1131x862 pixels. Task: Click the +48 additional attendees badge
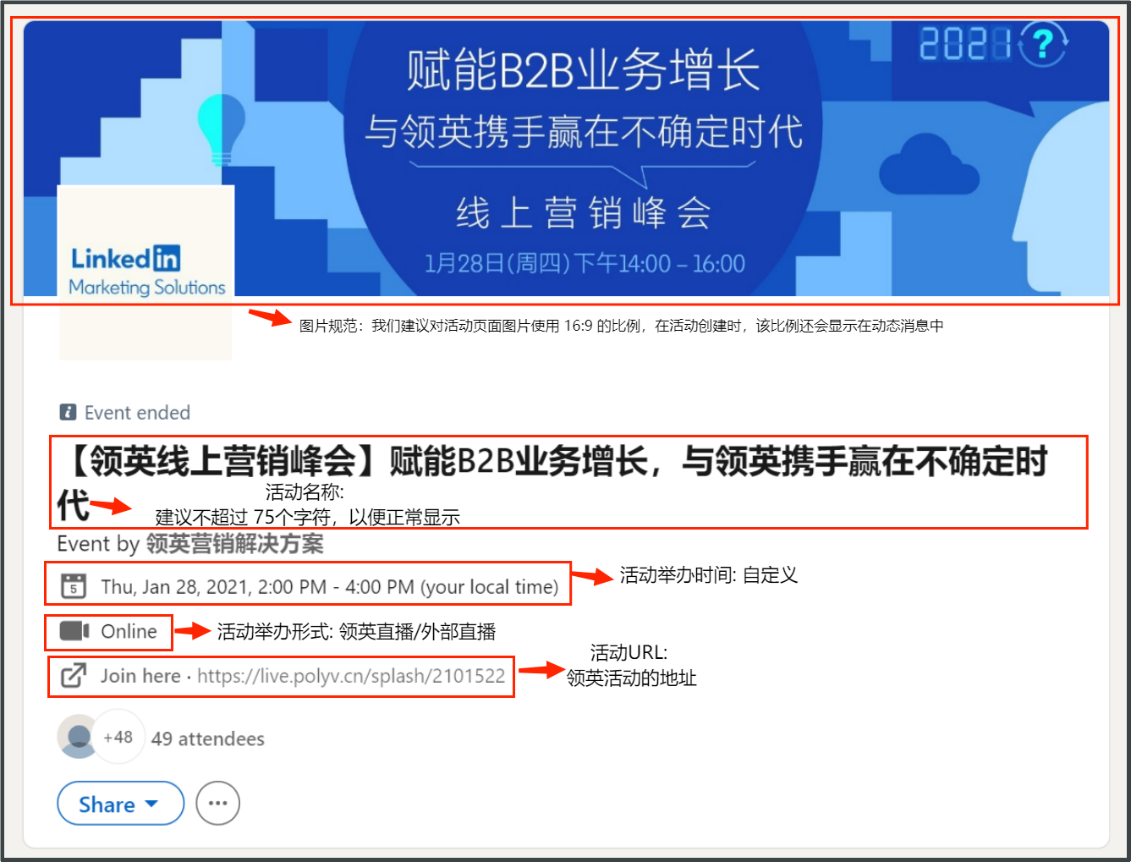118,737
